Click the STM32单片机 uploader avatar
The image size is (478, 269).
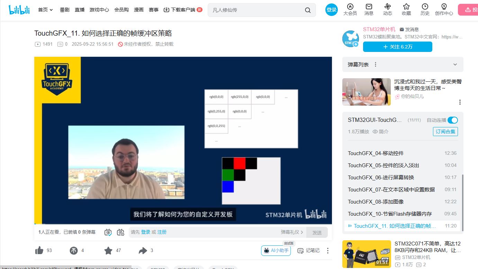350,38
